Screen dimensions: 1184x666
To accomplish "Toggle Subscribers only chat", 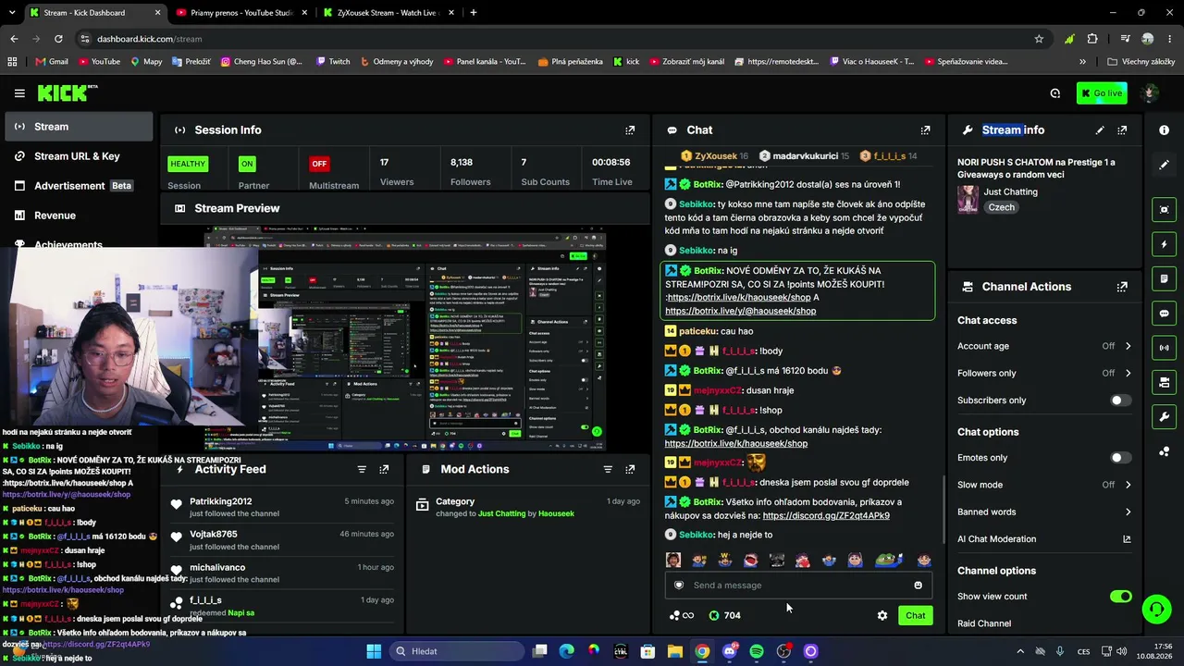I will (x=1119, y=401).
